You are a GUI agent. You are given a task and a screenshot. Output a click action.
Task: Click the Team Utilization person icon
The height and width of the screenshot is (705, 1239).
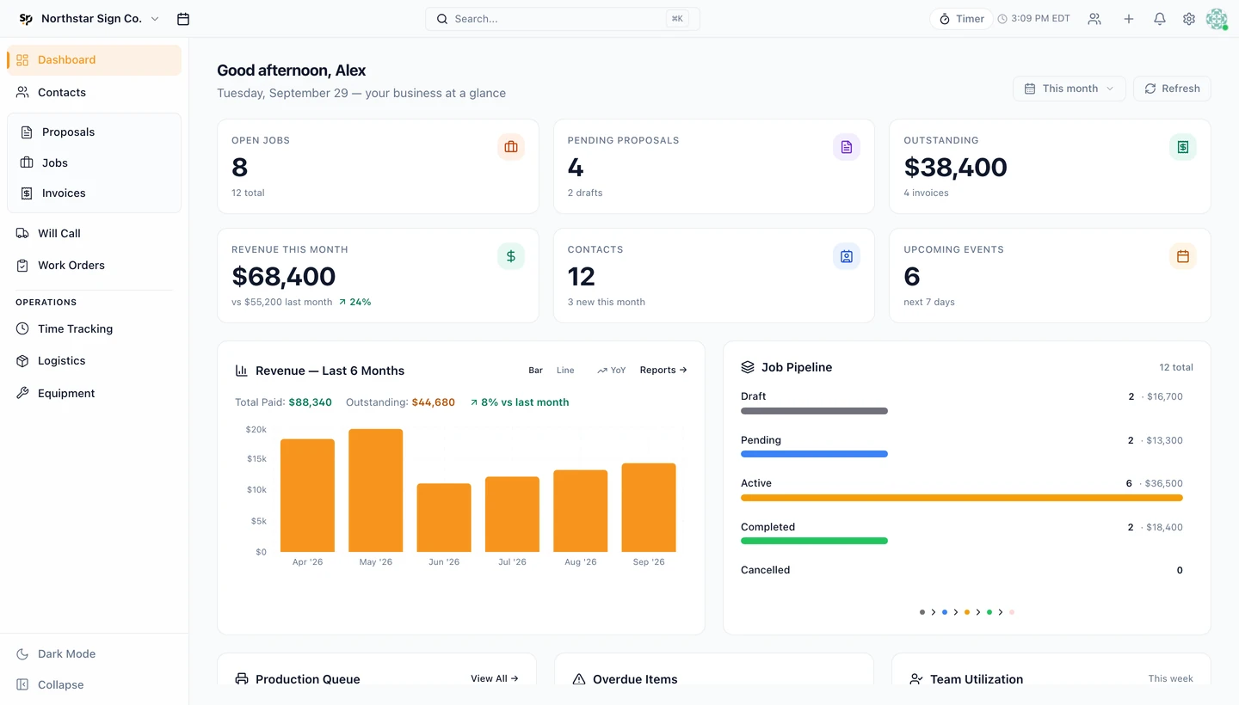click(x=916, y=679)
